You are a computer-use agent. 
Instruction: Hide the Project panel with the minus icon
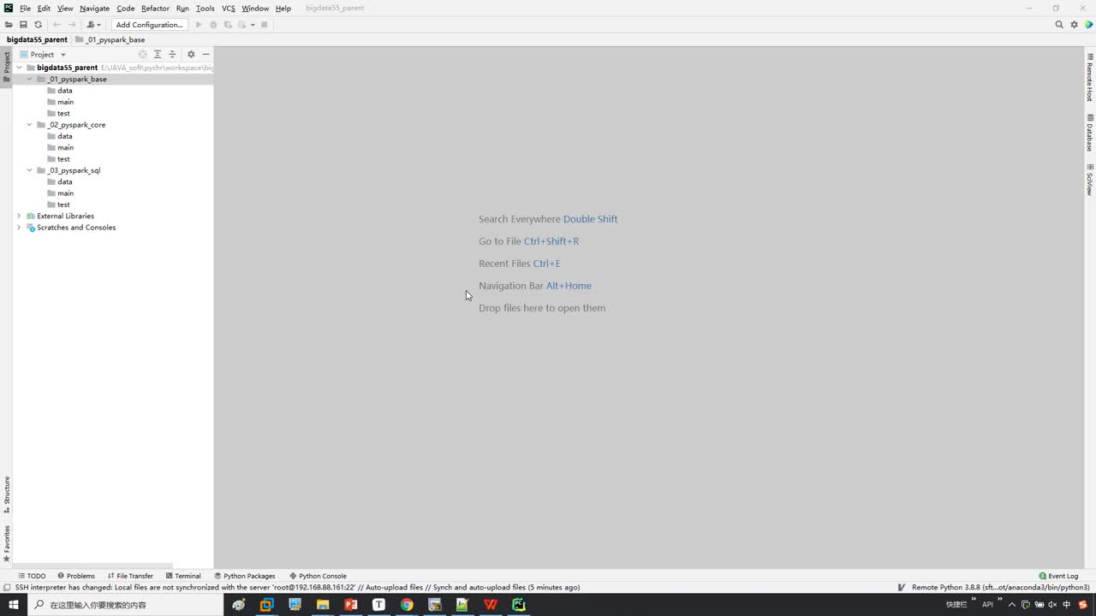tap(205, 54)
